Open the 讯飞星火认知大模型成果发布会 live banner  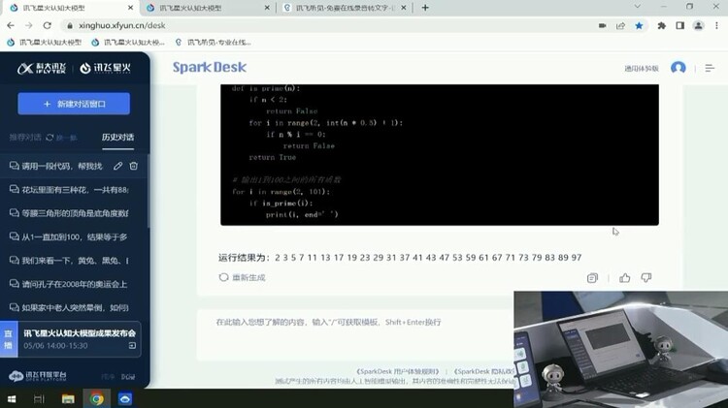click(71, 339)
